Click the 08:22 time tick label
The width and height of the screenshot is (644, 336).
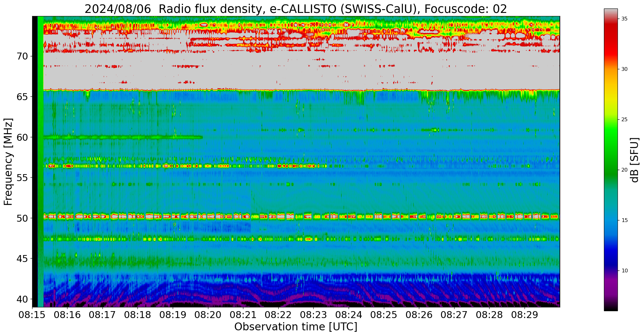278,315
